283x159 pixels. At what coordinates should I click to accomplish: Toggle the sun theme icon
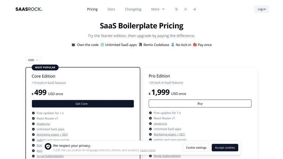[x=185, y=9]
